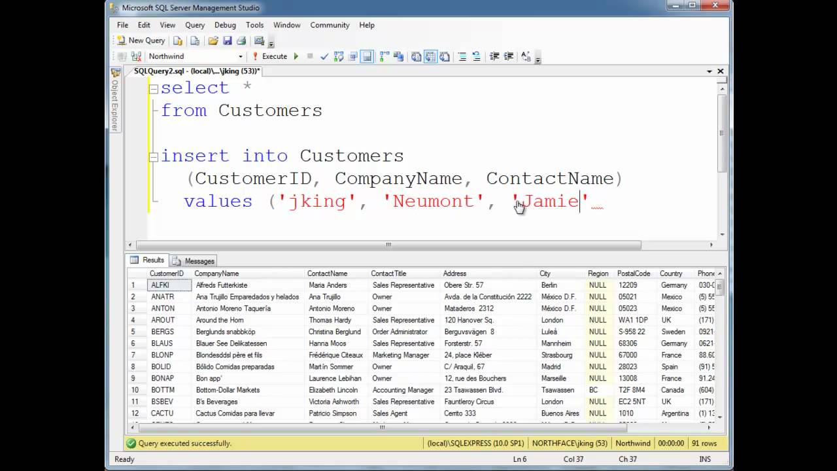Open the Help menu

[x=367, y=25]
